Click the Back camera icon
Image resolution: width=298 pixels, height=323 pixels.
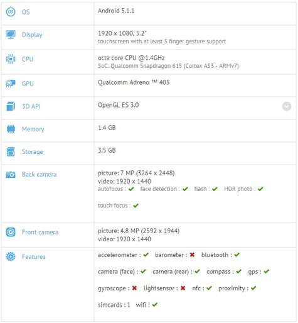tap(11, 174)
